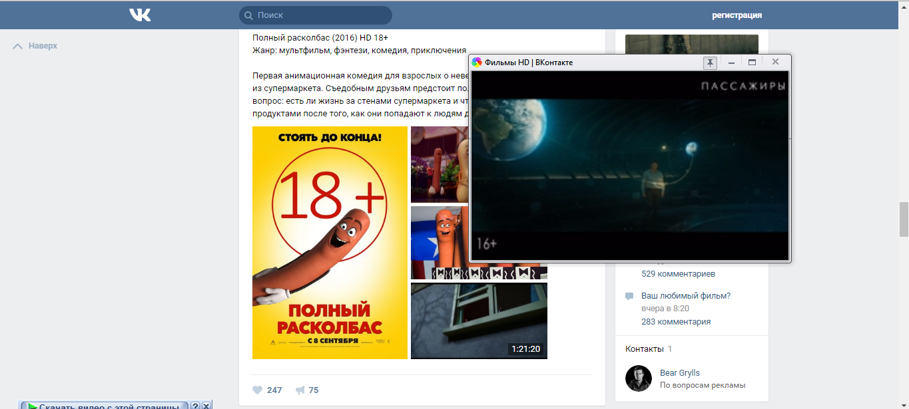Click the magnifier icon in the search box
The height and width of the screenshot is (409, 909).
pos(248,15)
